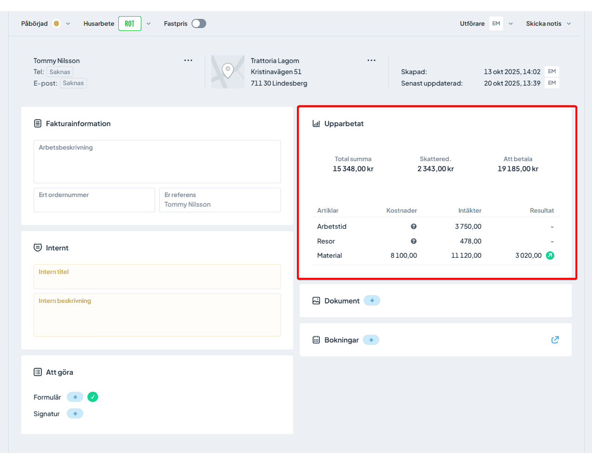Add a new document with plus icon
Image resolution: width=592 pixels, height=453 pixels.
point(372,301)
